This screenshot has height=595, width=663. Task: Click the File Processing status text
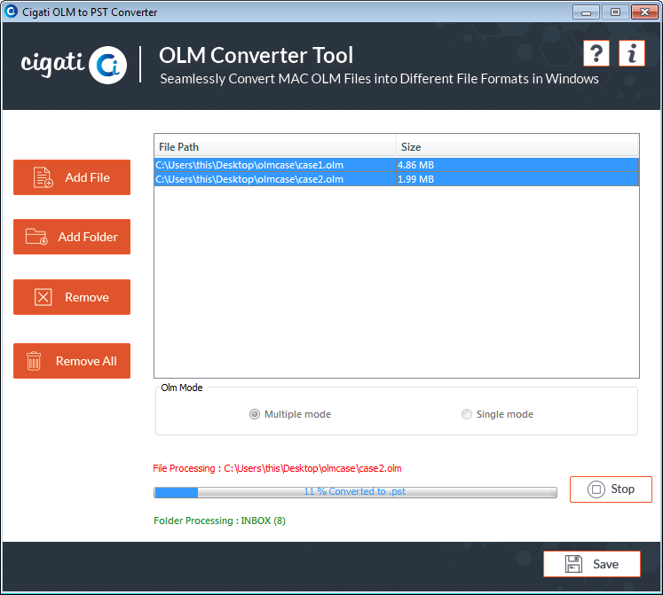tap(278, 468)
